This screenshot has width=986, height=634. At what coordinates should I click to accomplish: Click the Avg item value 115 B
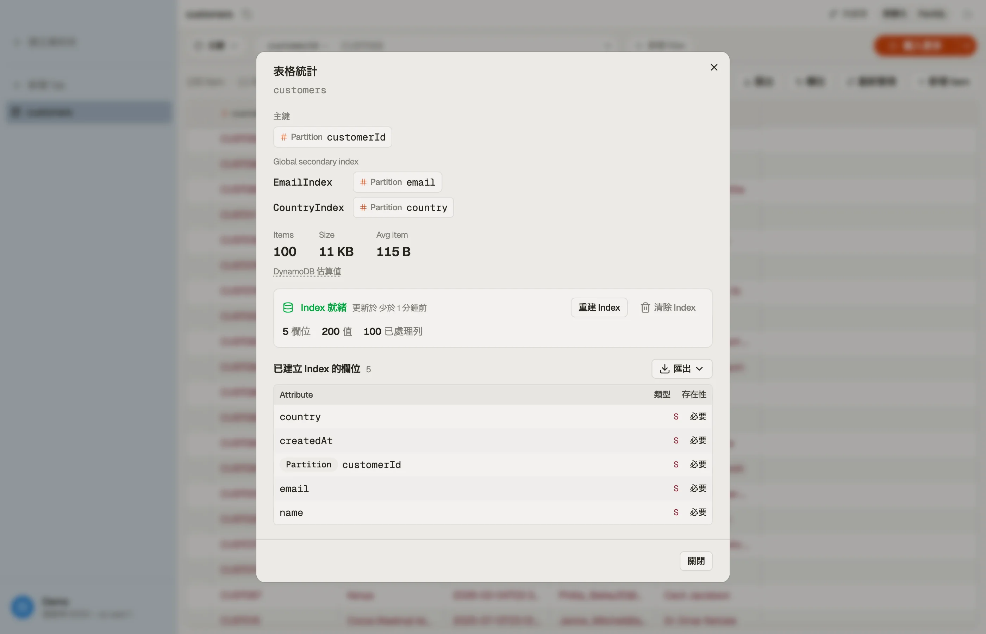[393, 251]
